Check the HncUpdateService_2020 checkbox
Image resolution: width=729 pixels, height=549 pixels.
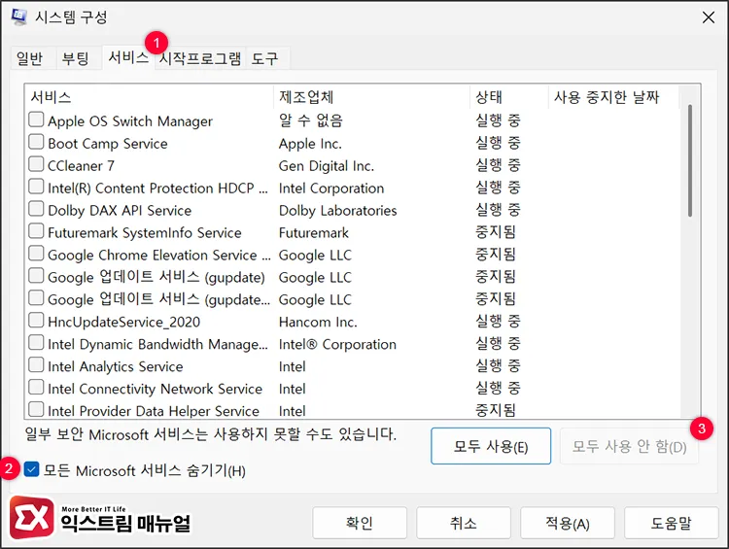pos(36,321)
